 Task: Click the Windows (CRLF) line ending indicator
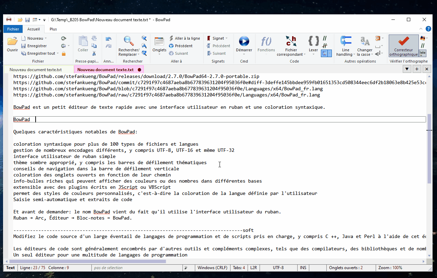212,268
